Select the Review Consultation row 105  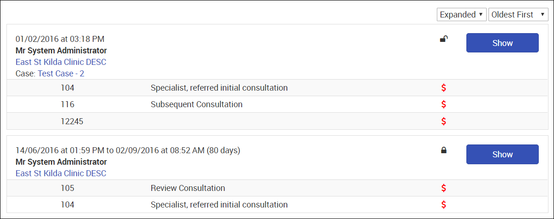pos(188,188)
